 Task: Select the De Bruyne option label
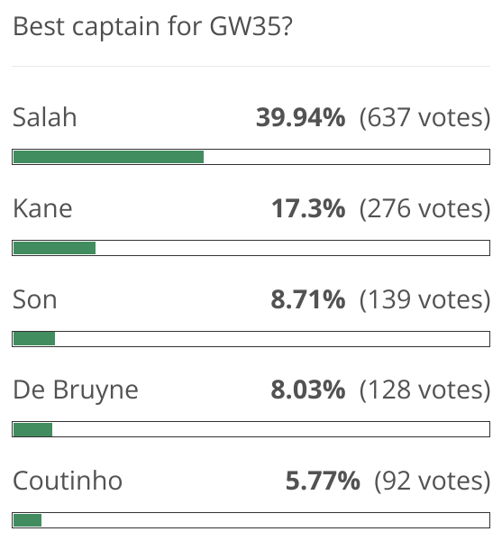point(76,390)
